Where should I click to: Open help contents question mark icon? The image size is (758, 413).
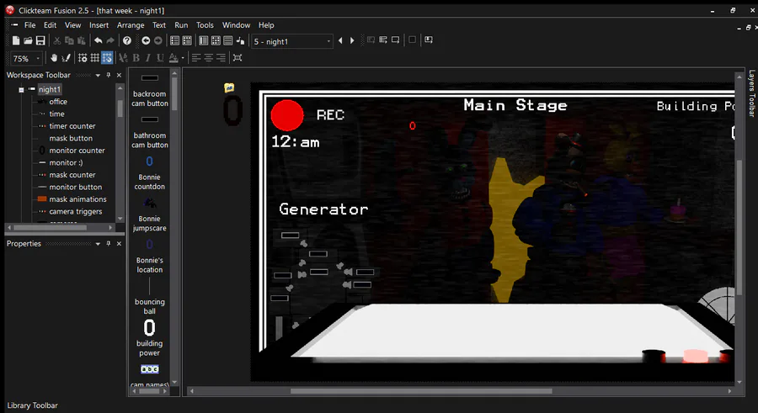click(x=127, y=40)
